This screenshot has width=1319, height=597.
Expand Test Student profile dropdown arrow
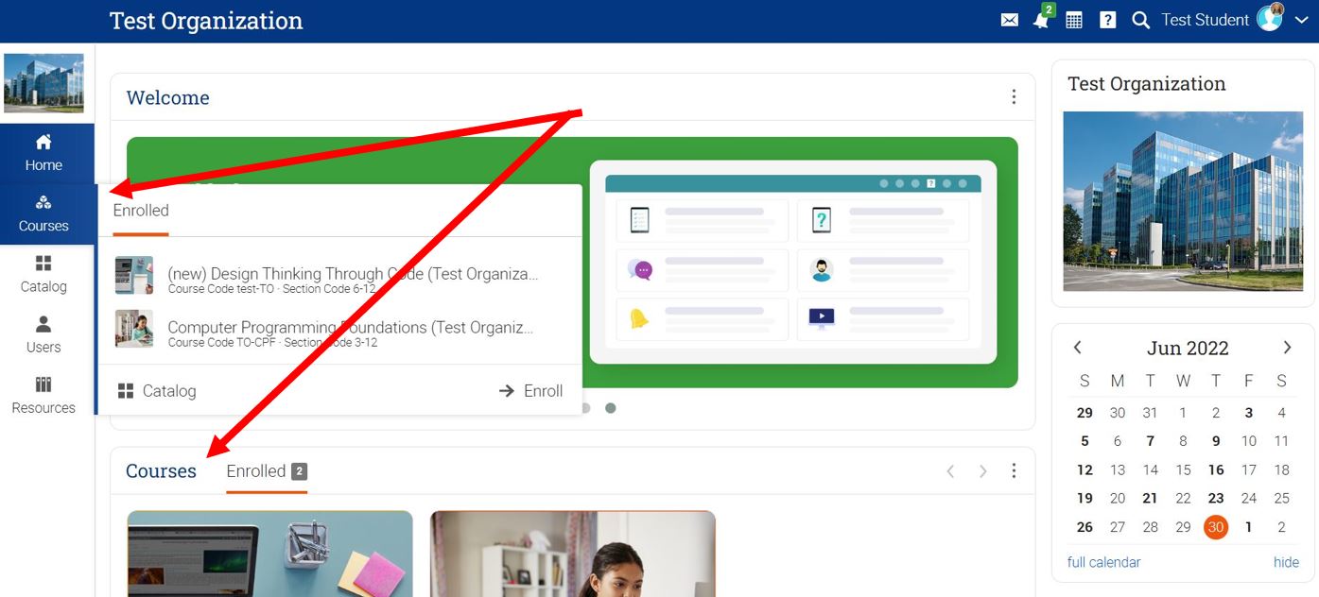[x=1300, y=20]
